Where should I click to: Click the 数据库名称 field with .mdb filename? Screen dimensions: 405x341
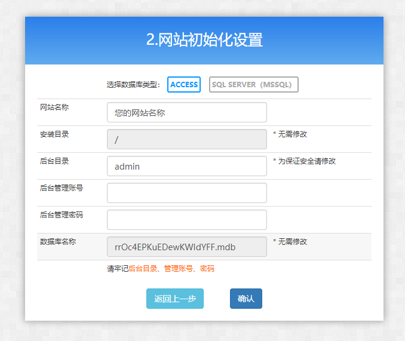186,247
